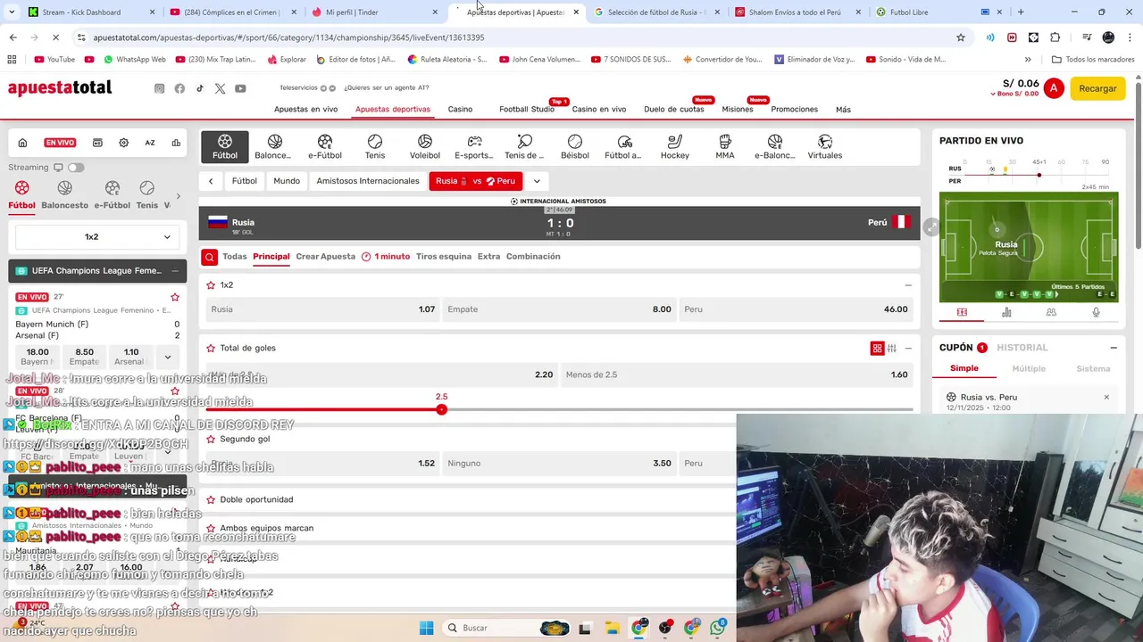Screen dimensions: 1143x642
Task: Open the Virtuales sports category
Action: coord(825,147)
